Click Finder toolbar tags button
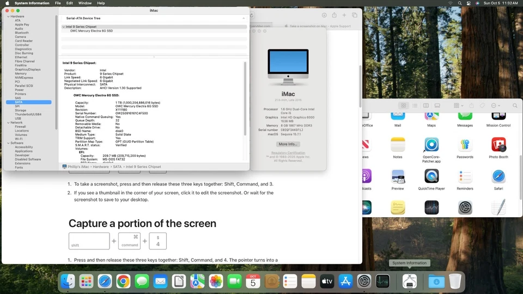523x294 pixels. [482, 106]
